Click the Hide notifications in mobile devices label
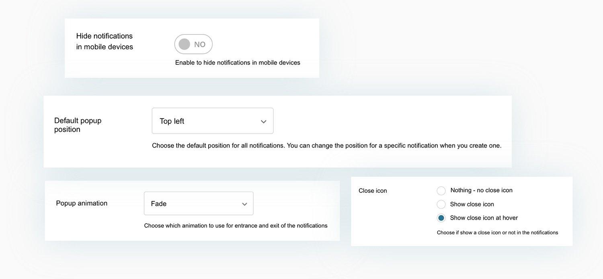The width and height of the screenshot is (603, 279). [105, 41]
